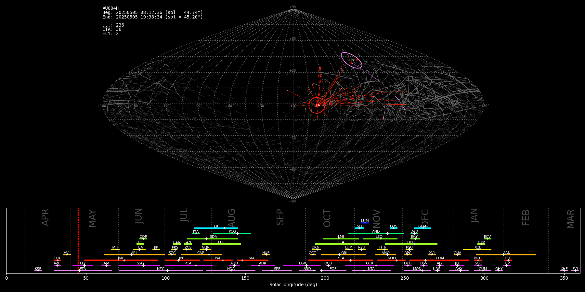
Task: Click the AUG month label
Action: (231, 217)
